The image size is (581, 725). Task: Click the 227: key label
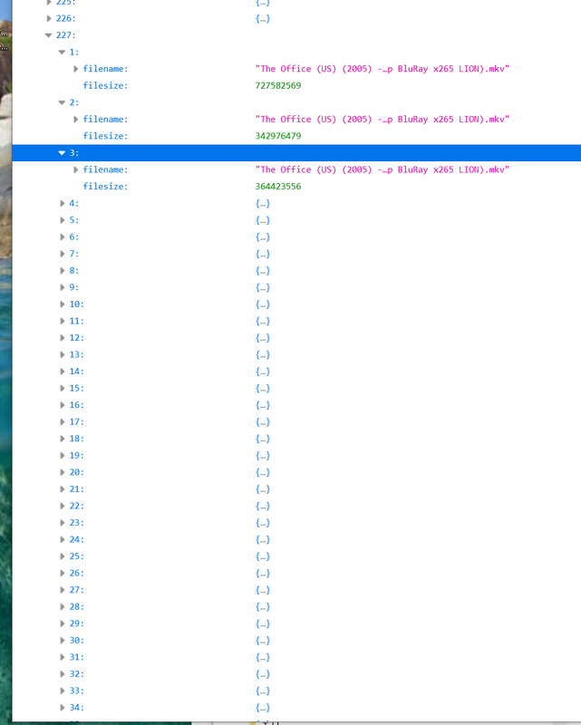(65, 35)
